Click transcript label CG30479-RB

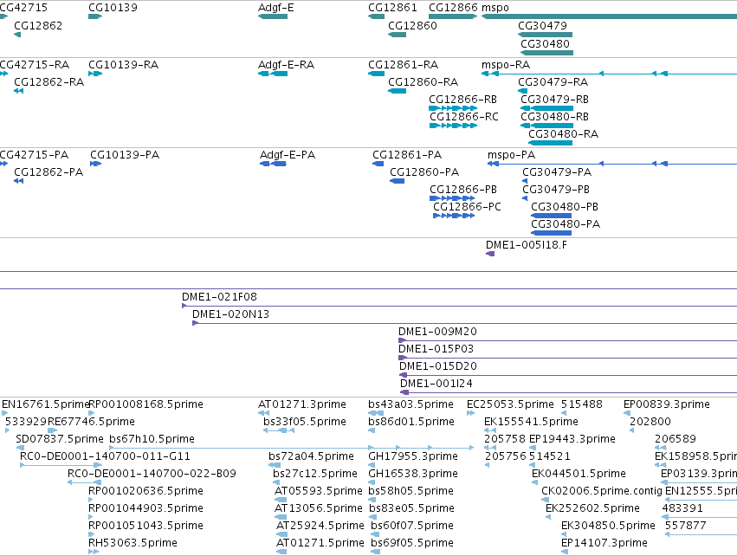pos(554,100)
